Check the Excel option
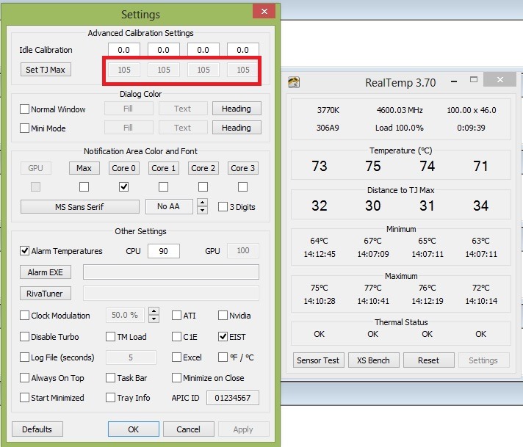Screen dimensions: 523x447 [176, 357]
